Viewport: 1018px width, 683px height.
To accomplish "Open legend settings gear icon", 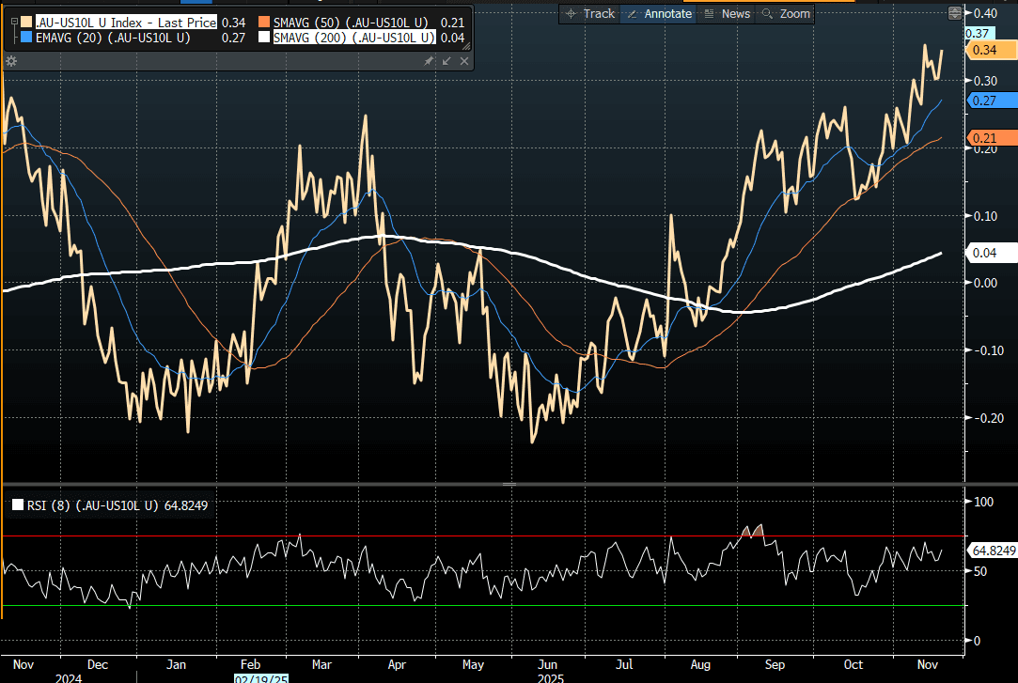I will 11,61.
